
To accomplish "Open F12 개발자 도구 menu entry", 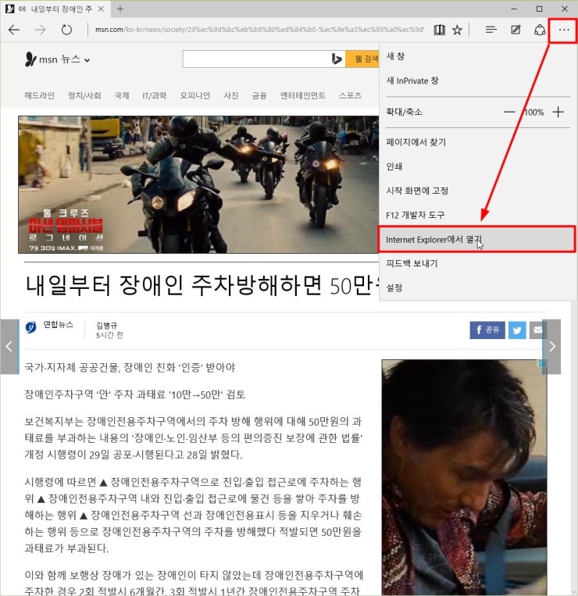I will point(477,215).
